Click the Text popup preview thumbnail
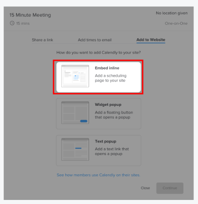 click(x=75, y=150)
